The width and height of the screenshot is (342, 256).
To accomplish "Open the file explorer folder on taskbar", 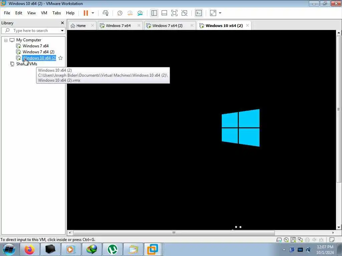I will (x=133, y=249).
